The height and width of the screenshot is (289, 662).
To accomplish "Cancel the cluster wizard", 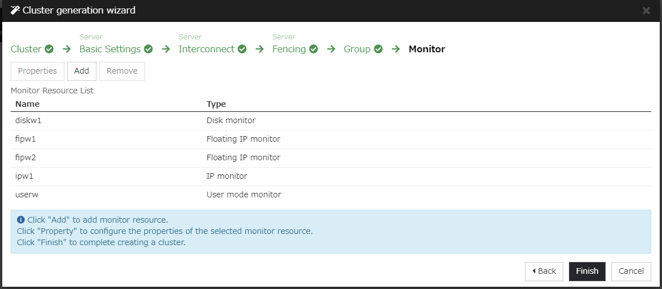I will tap(631, 271).
